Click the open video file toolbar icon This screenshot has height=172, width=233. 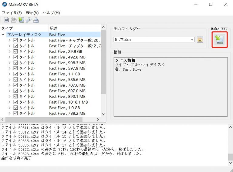coord(6,20)
